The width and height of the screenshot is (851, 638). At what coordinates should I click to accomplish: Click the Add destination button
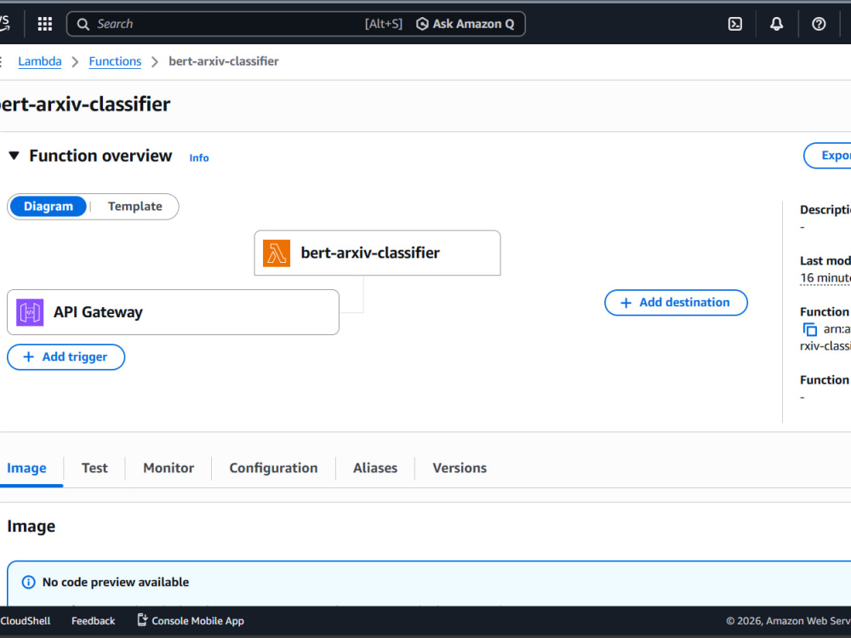point(676,303)
